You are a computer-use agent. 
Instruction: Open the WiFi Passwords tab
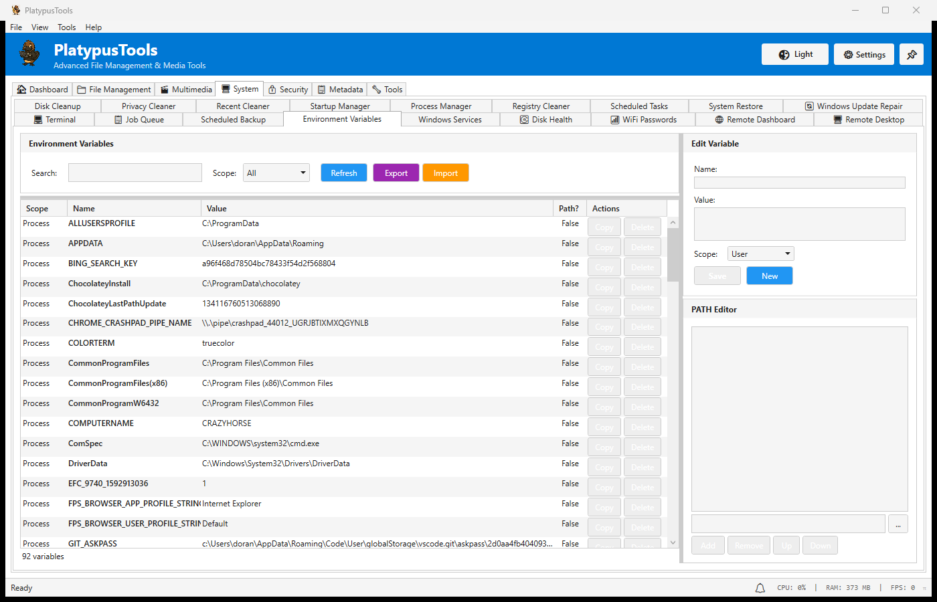point(643,120)
